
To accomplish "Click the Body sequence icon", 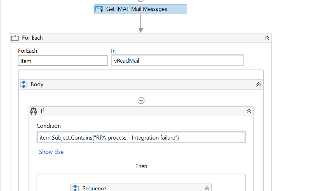I will pyautogui.click(x=24, y=84).
